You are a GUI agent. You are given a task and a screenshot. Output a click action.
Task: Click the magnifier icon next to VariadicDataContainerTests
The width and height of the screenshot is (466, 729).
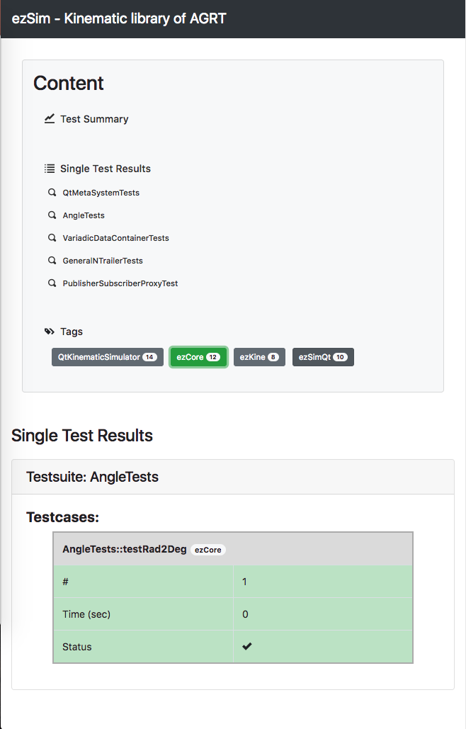coord(52,237)
